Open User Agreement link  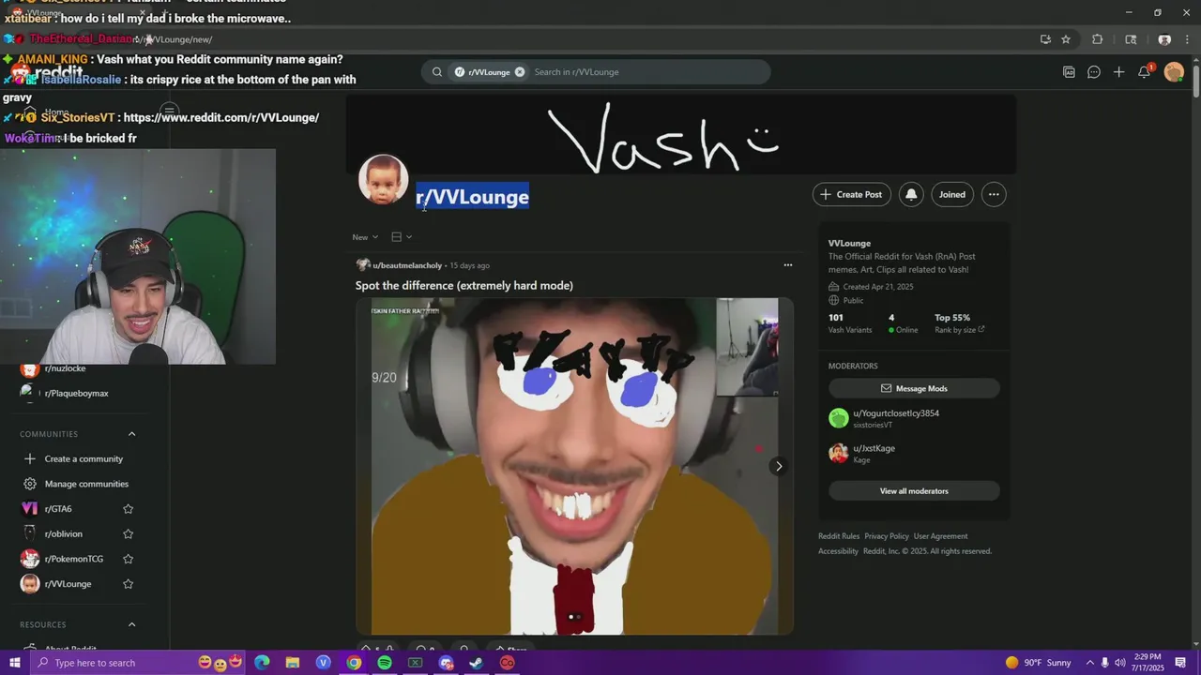click(940, 536)
